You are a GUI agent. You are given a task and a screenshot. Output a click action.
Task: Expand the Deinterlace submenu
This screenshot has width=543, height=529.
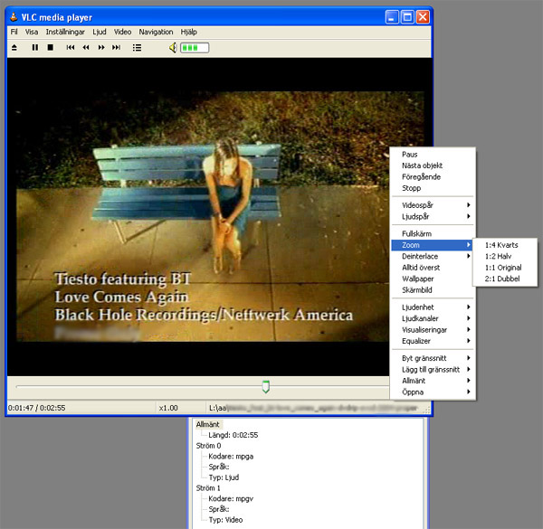pos(433,256)
